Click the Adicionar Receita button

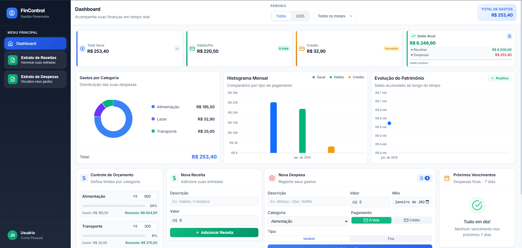click(x=214, y=232)
